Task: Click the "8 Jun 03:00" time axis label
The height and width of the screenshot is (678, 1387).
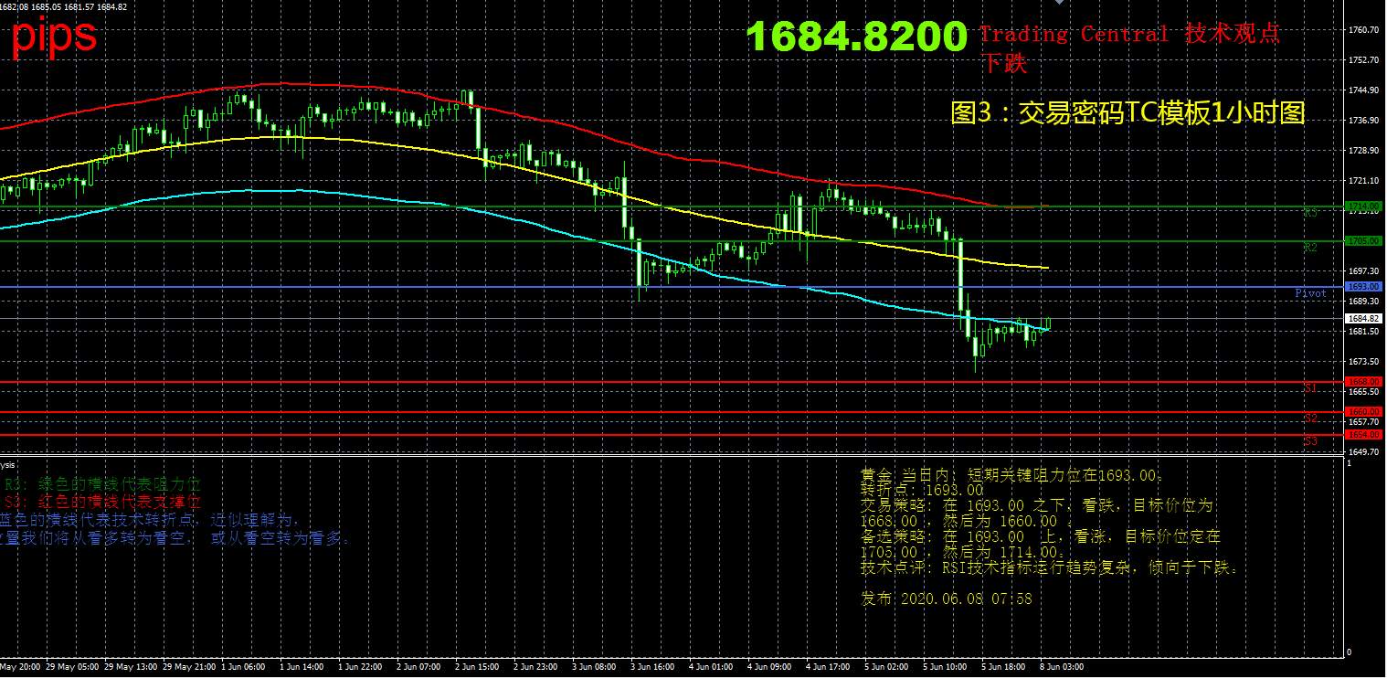Action: 1063,668
